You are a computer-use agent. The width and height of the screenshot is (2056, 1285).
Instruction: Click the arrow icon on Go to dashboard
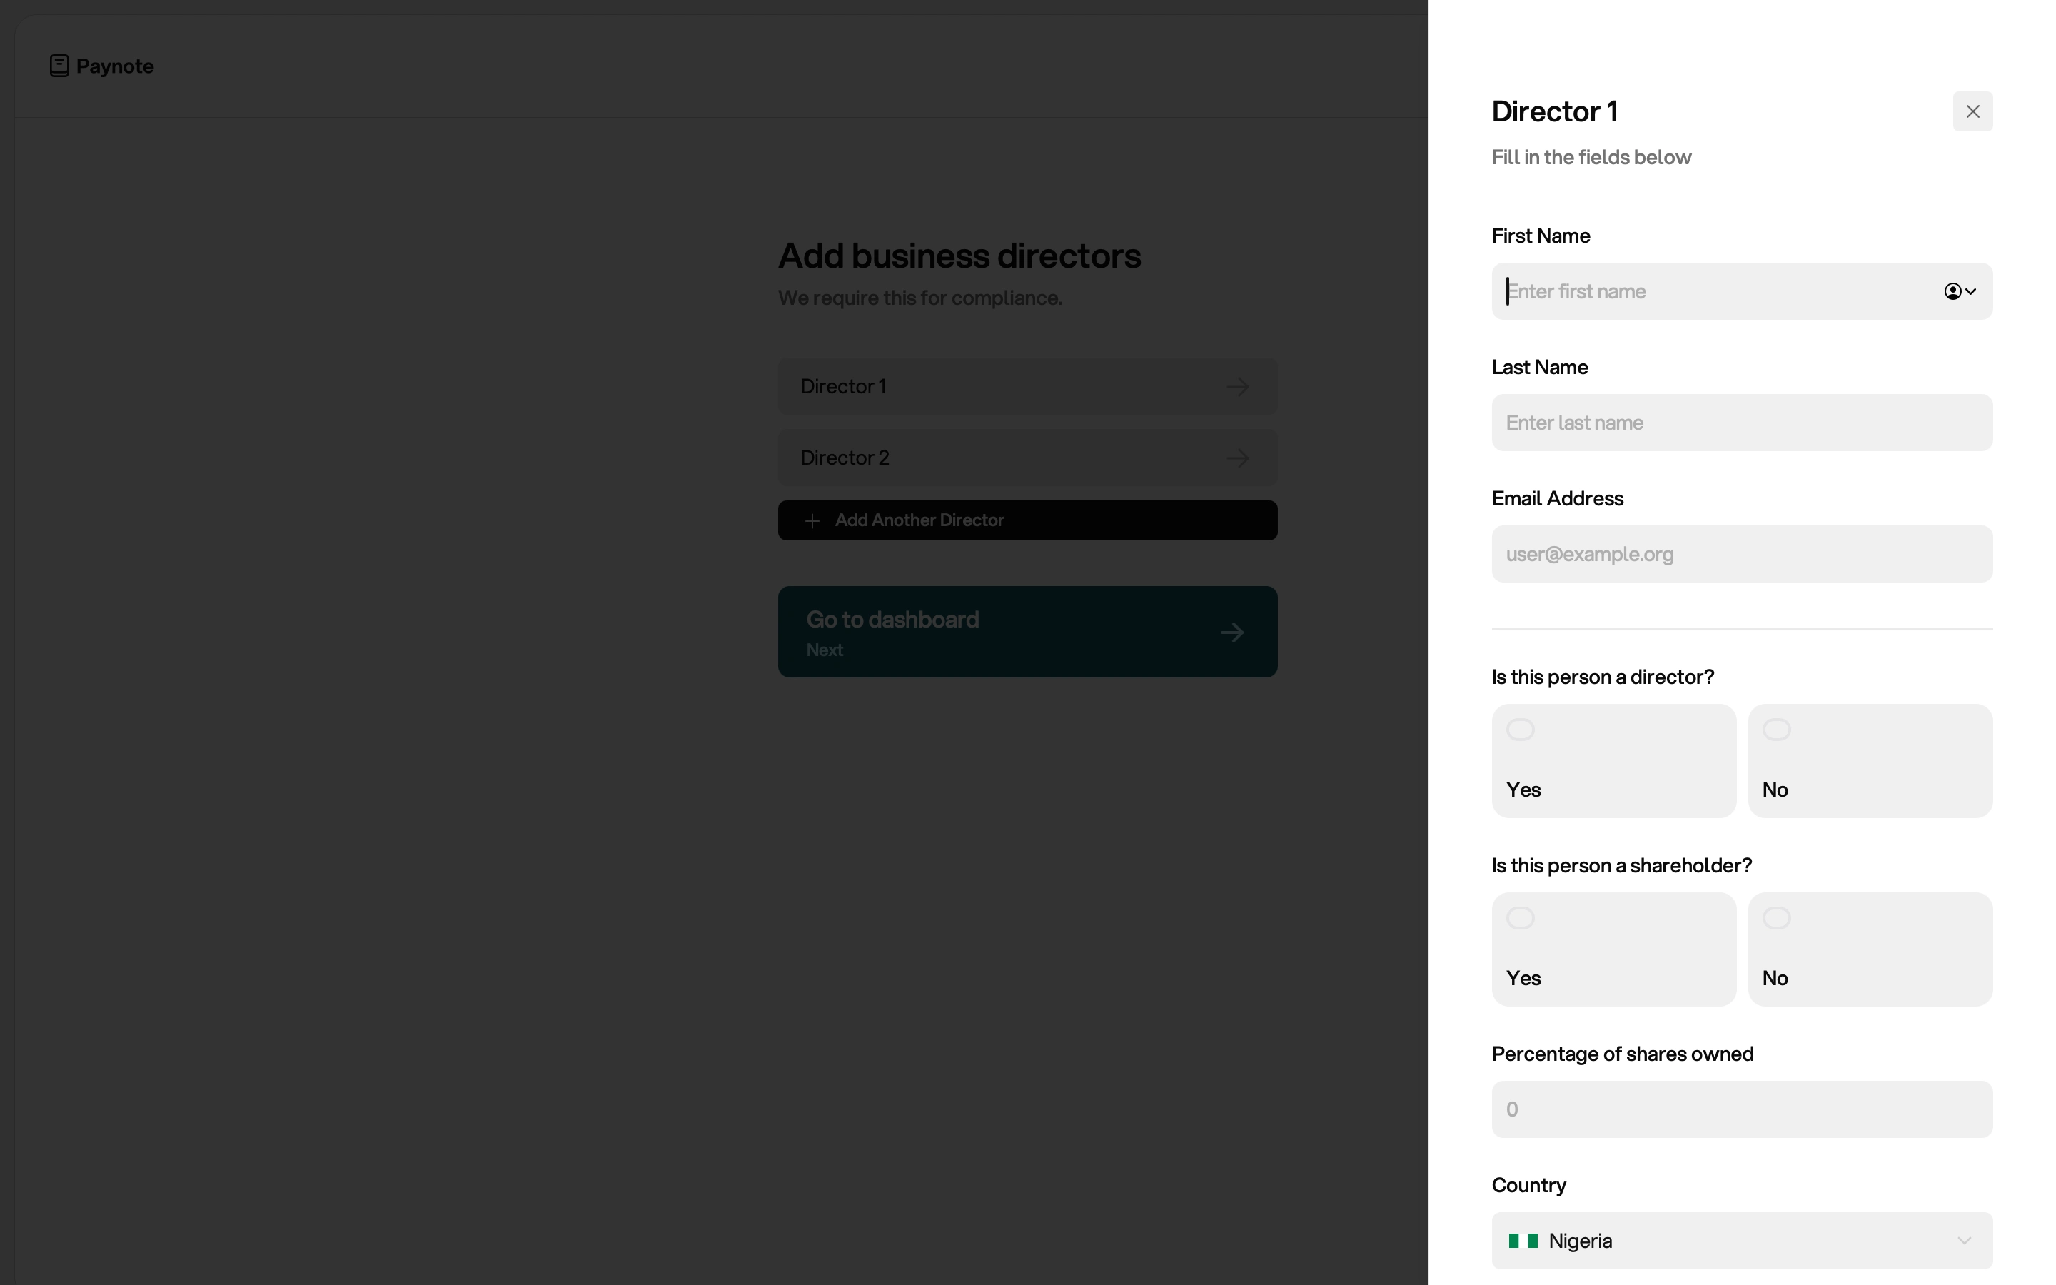pyautogui.click(x=1232, y=633)
